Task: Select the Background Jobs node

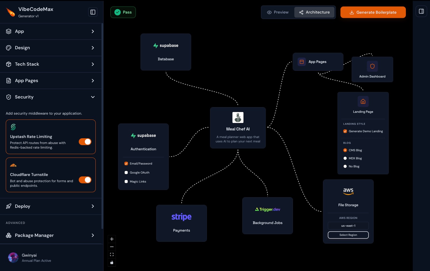Action: [x=268, y=216]
